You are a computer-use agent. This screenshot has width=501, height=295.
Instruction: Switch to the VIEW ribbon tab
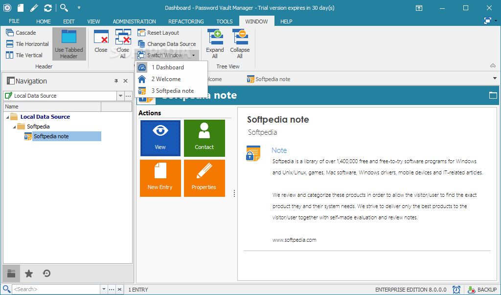click(x=93, y=21)
